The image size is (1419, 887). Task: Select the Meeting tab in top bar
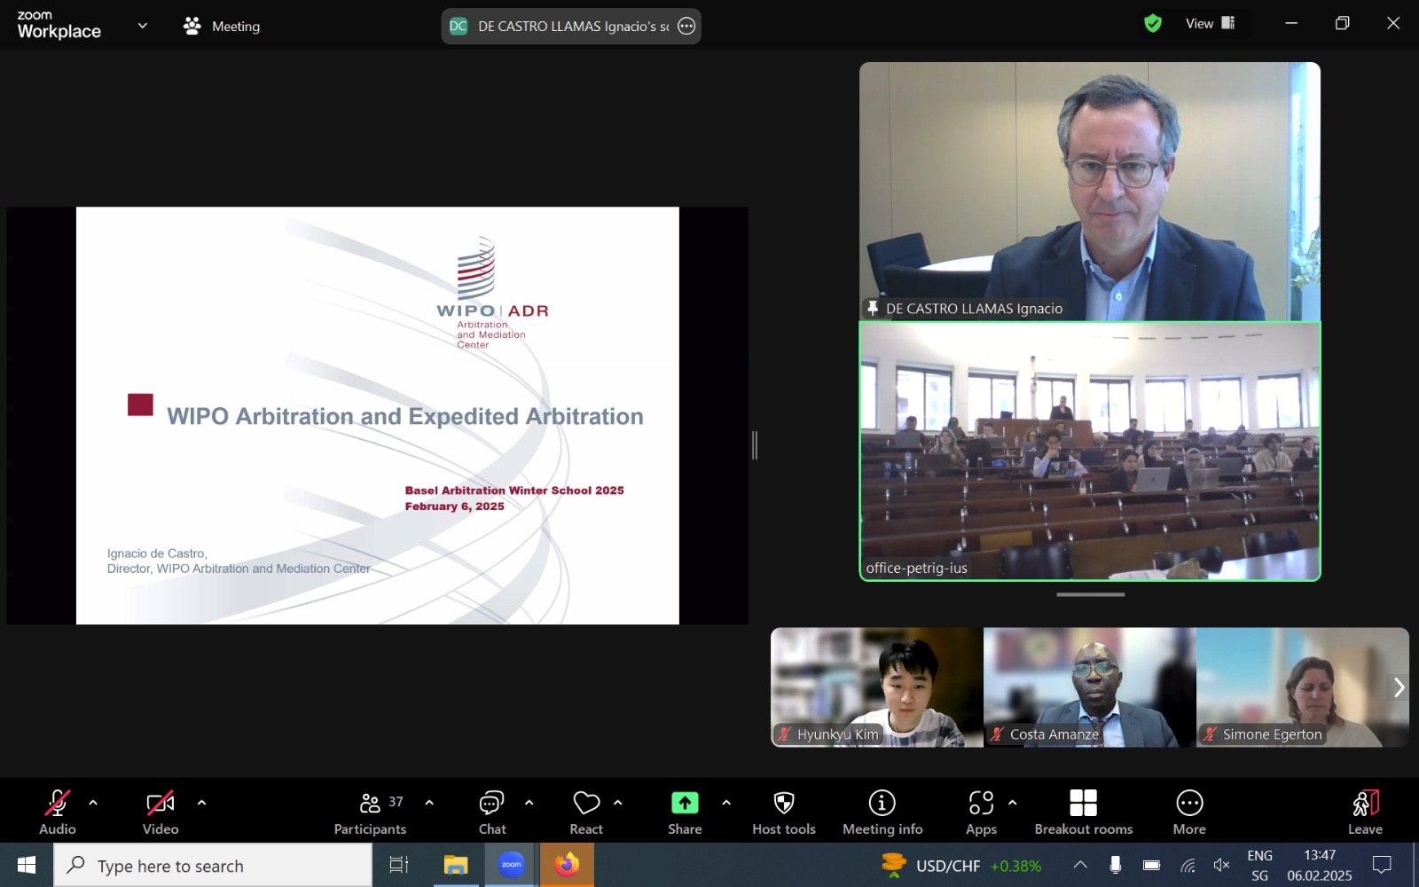(x=222, y=27)
